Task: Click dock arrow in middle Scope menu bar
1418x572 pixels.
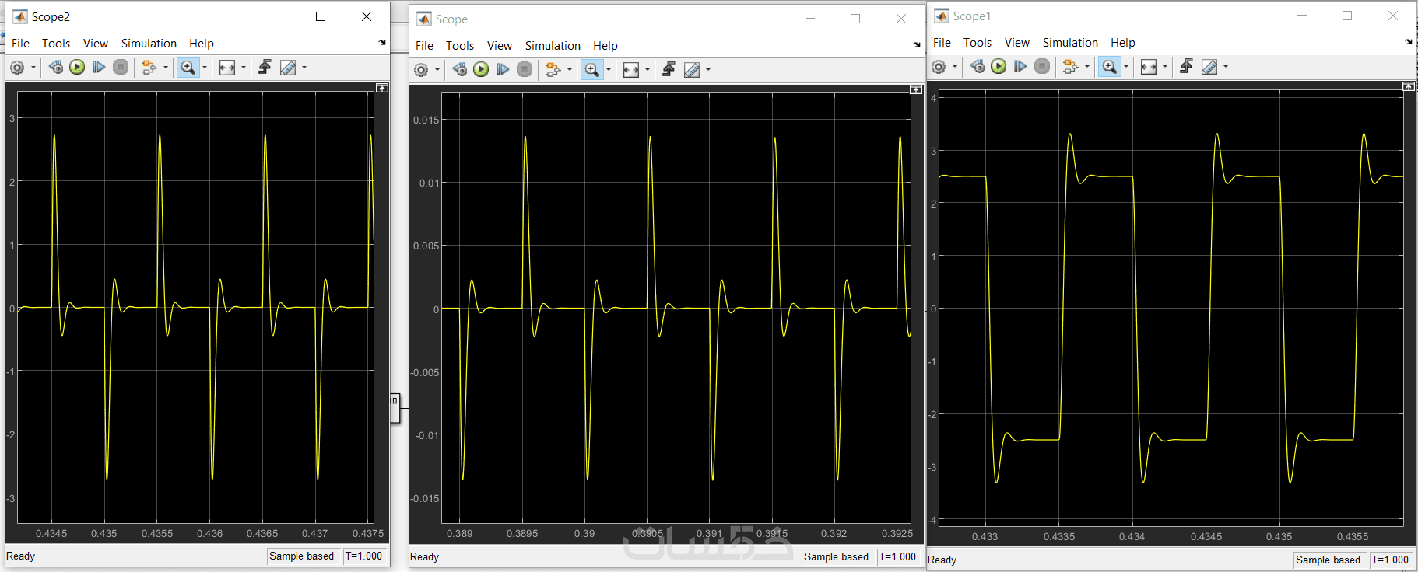Action: (917, 45)
